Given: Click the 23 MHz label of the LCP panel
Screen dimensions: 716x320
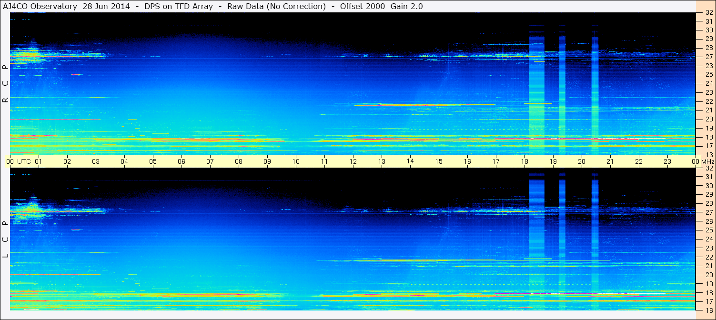Looking at the screenshot, I should [709, 248].
